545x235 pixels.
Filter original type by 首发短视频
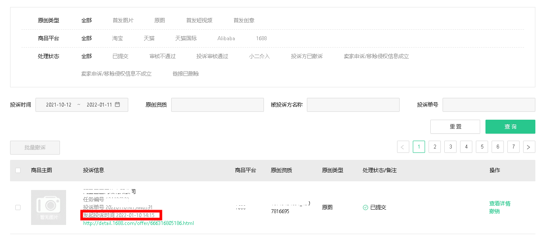click(x=199, y=21)
